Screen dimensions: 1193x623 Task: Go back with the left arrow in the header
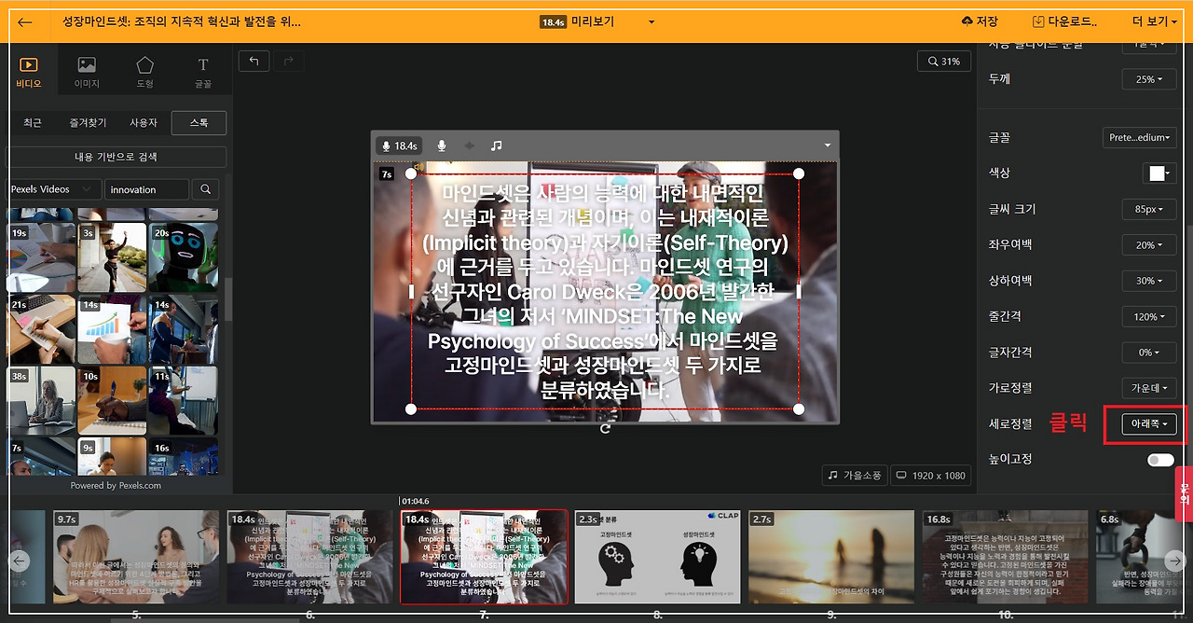(x=24, y=21)
